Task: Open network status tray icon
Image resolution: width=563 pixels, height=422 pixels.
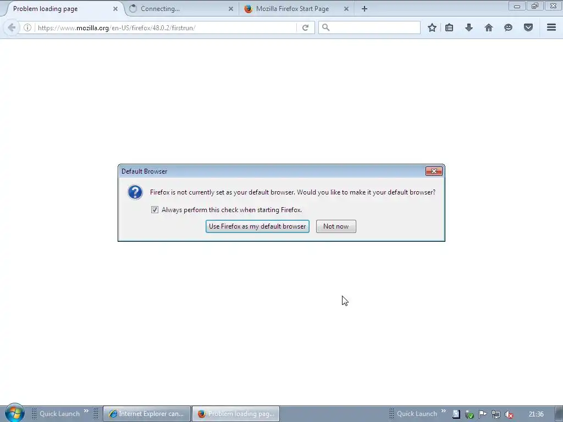Action: pyautogui.click(x=496, y=414)
